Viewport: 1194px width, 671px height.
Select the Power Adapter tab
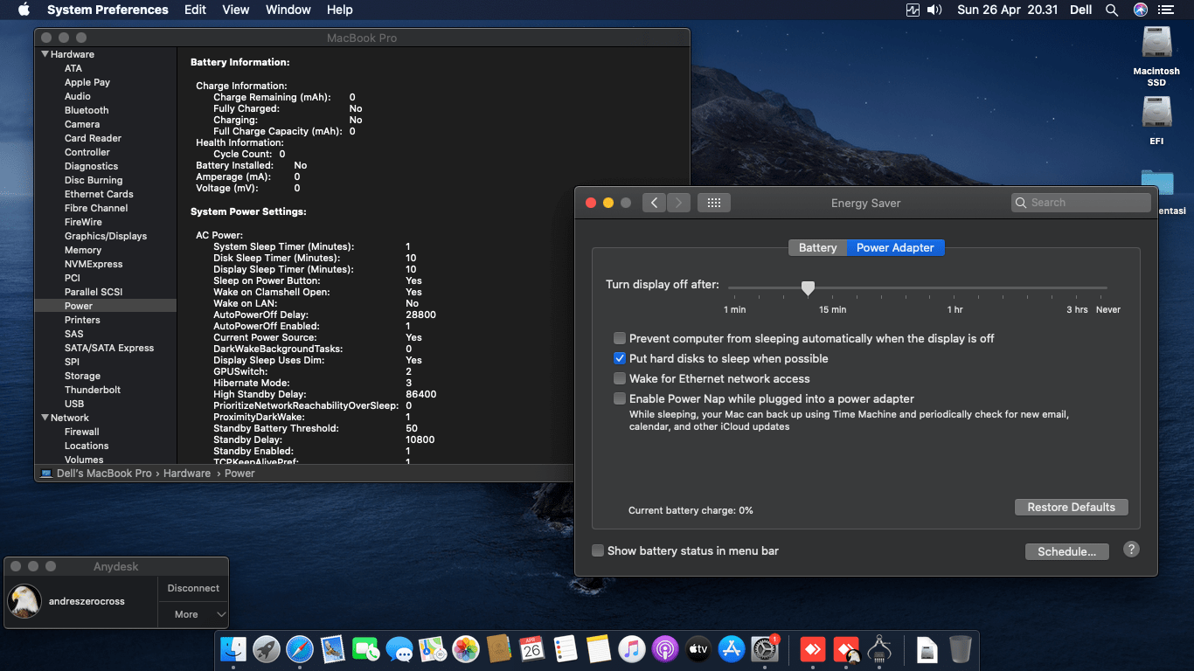click(895, 247)
